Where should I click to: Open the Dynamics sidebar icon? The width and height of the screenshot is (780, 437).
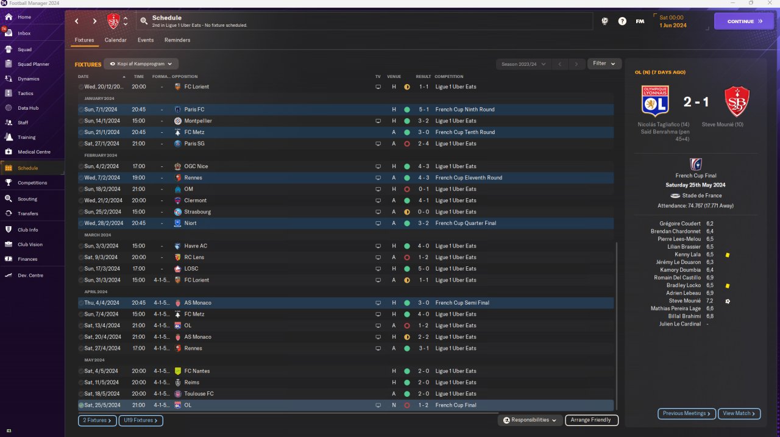pos(9,79)
